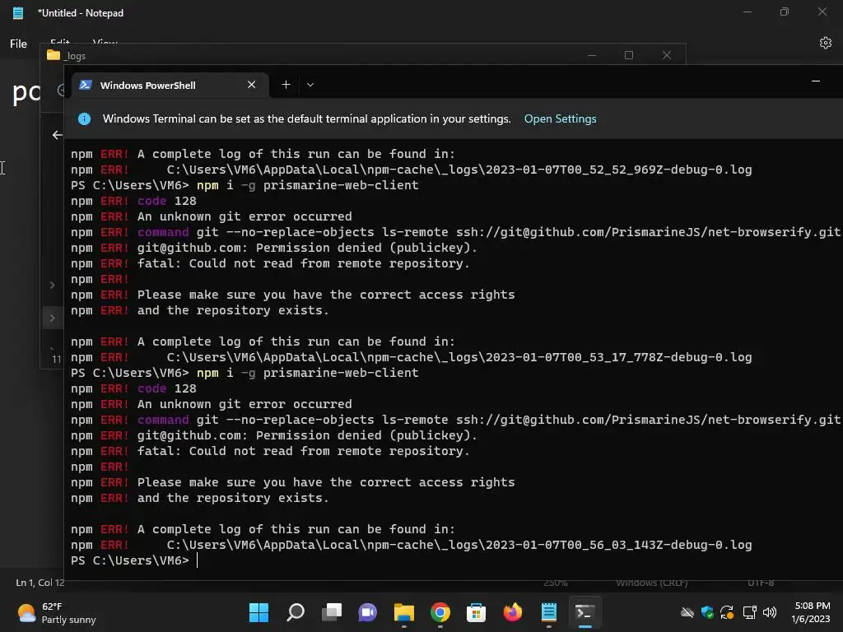
Task: Click Ln 1, Col 12 status in Notepad
Action: [x=40, y=583]
